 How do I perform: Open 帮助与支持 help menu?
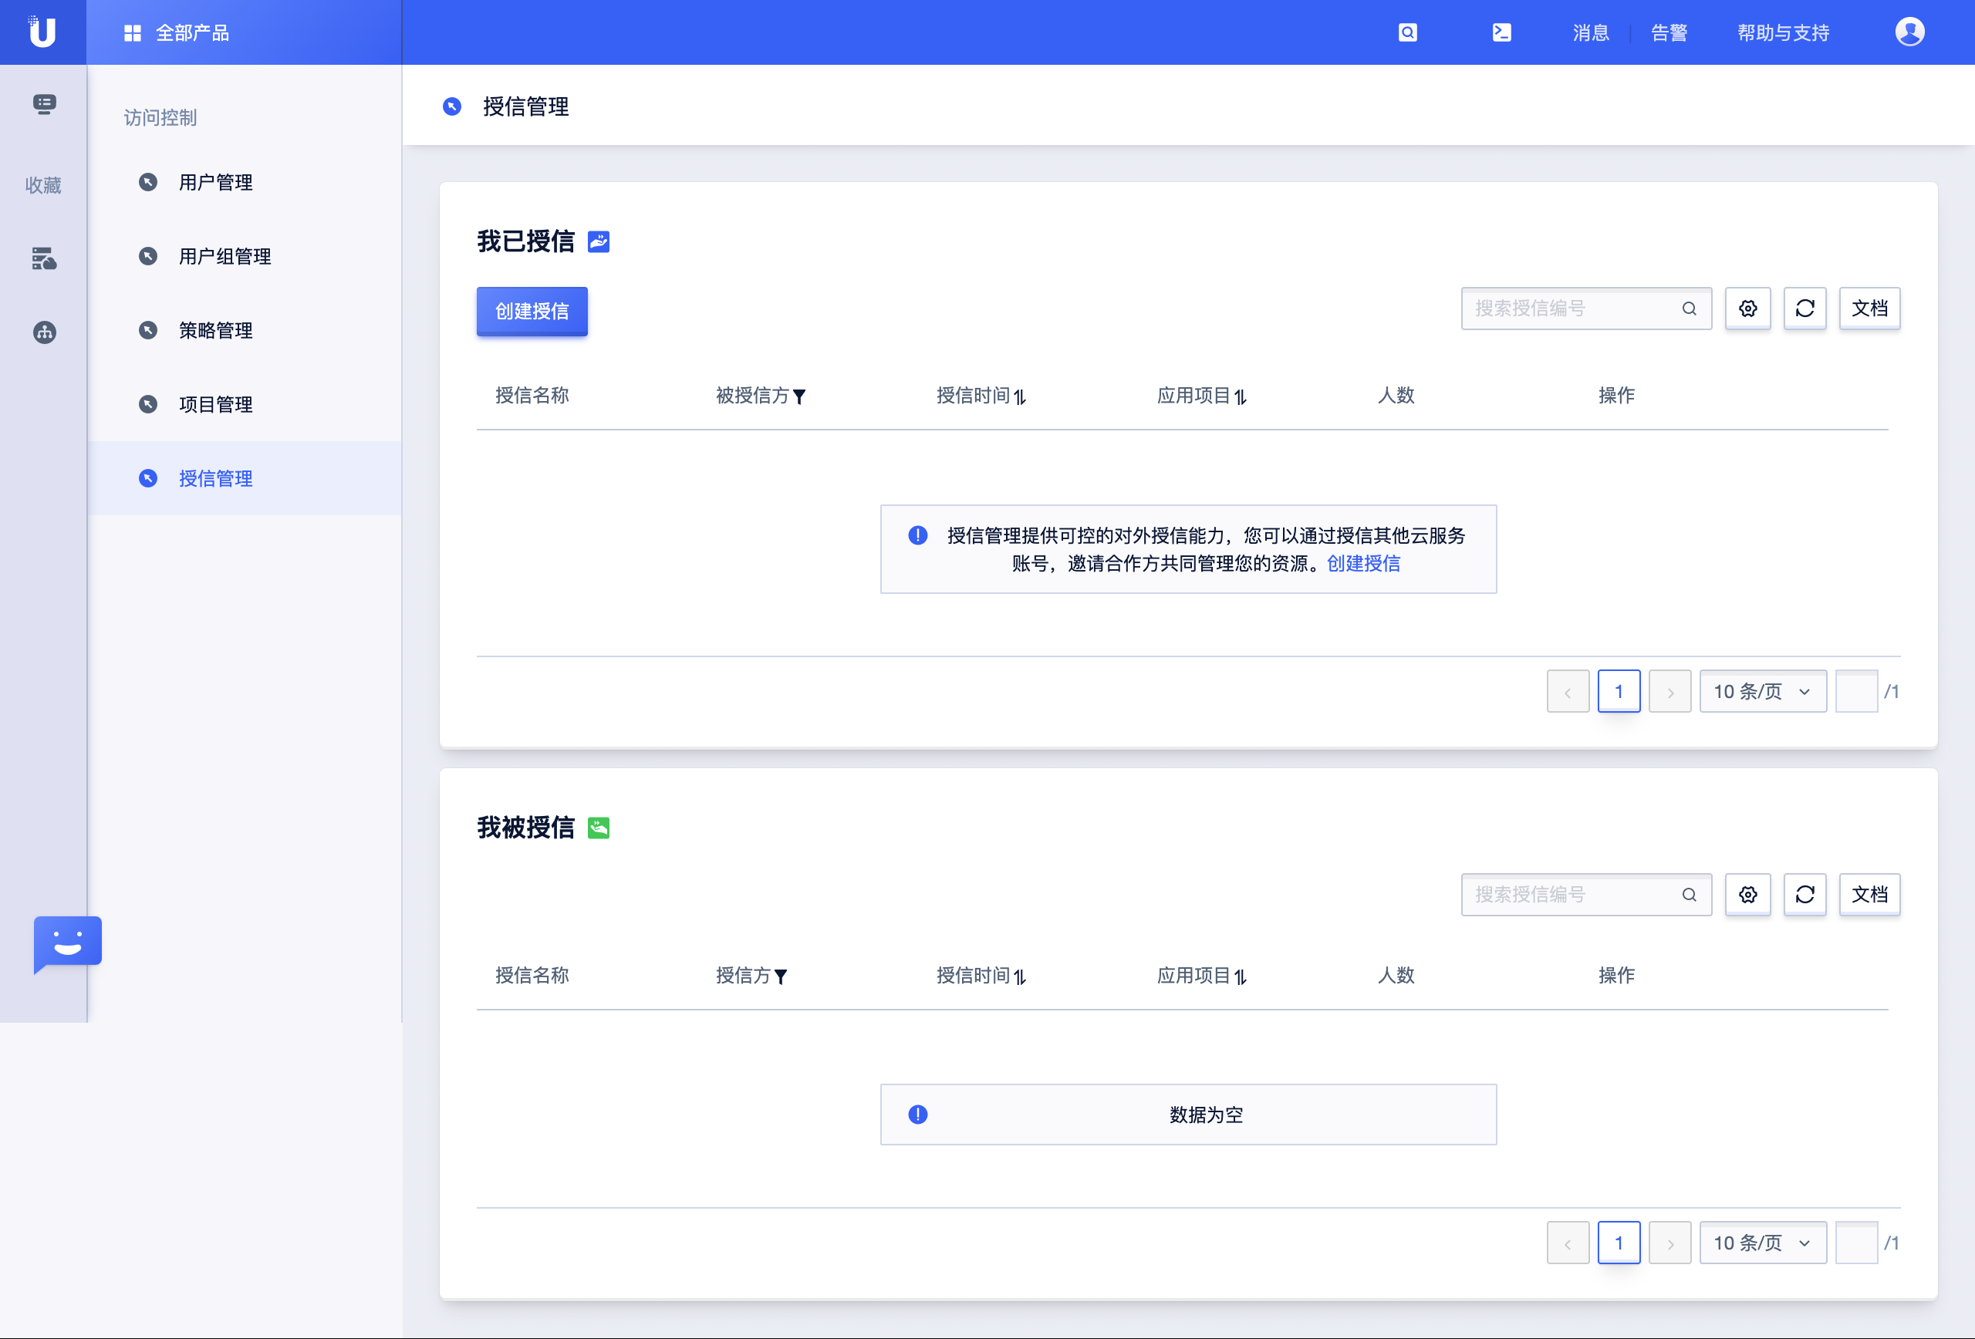tap(1783, 32)
